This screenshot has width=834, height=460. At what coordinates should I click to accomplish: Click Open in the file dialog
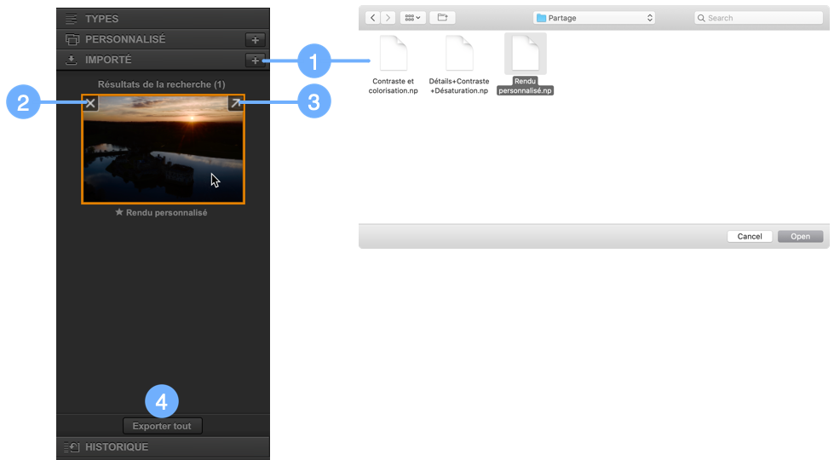800,237
